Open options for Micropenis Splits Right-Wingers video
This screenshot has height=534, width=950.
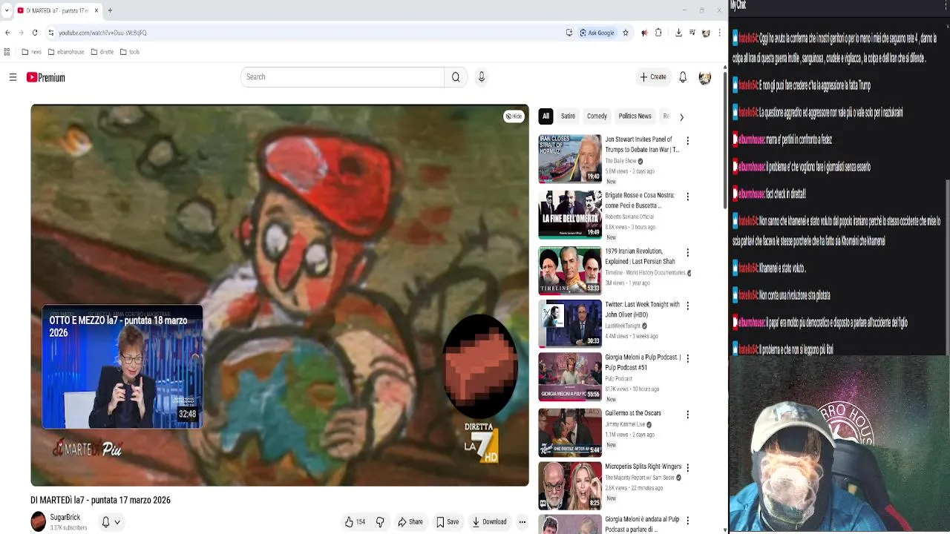(687, 468)
